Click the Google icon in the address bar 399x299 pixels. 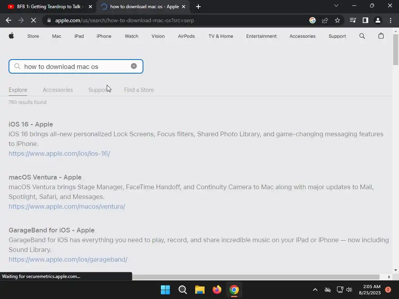[312, 20]
